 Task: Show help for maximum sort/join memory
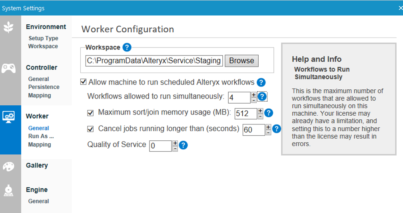click(269, 113)
